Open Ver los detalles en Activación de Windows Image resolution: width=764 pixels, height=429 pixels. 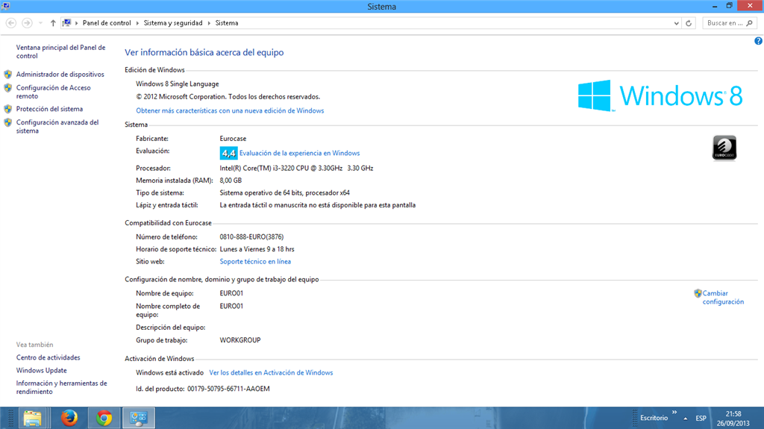[x=271, y=372]
